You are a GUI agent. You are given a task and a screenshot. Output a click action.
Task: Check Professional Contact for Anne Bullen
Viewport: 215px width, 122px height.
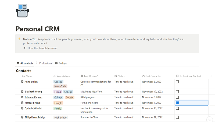[177, 82]
